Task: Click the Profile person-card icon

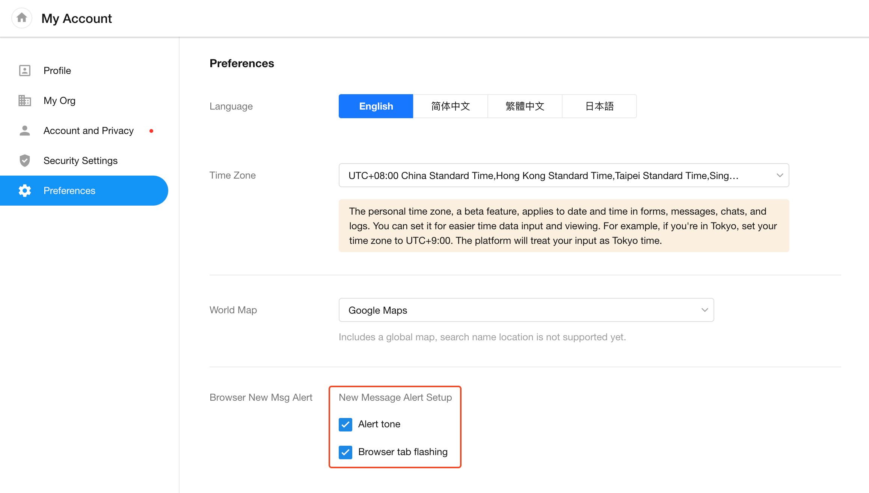Action: click(x=25, y=71)
